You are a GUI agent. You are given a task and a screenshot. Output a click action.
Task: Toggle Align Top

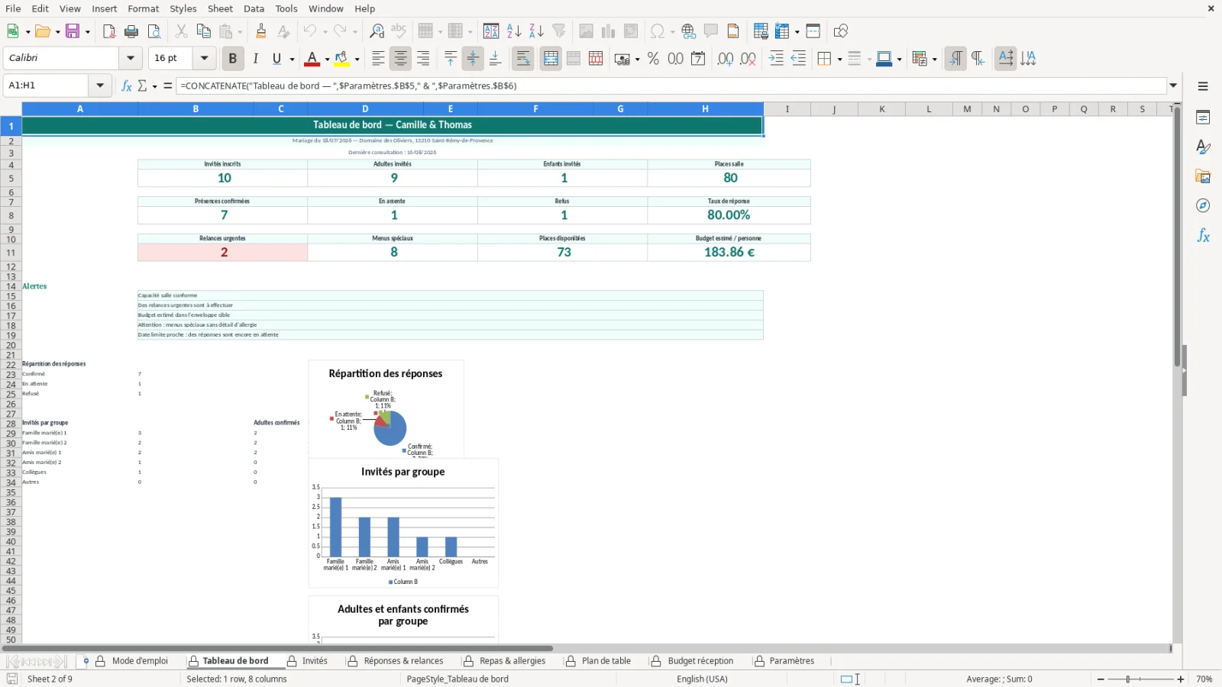point(451,59)
